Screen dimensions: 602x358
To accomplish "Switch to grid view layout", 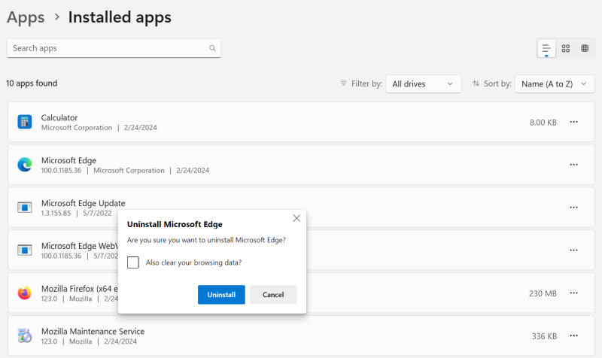I will click(x=566, y=48).
